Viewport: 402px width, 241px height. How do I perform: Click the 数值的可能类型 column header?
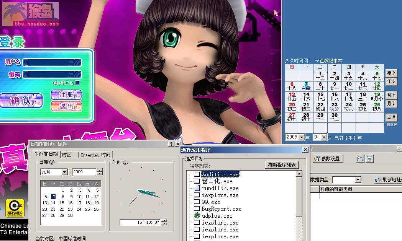(361, 189)
